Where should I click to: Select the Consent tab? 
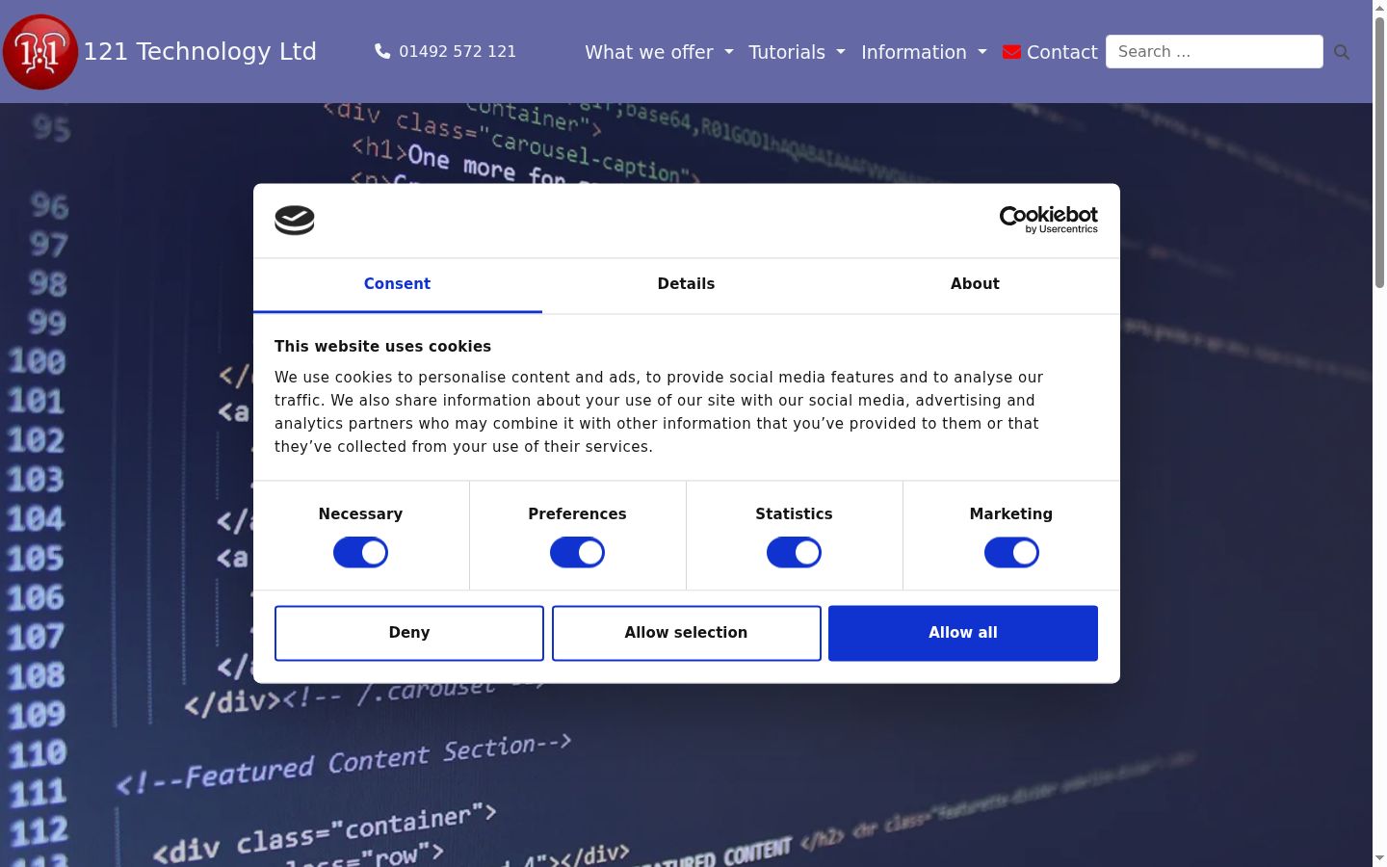coord(397,284)
